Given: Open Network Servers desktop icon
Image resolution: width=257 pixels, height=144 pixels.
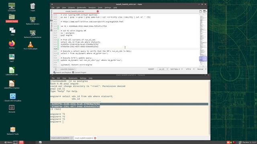Looking at the screenshot, I should [33, 20].
